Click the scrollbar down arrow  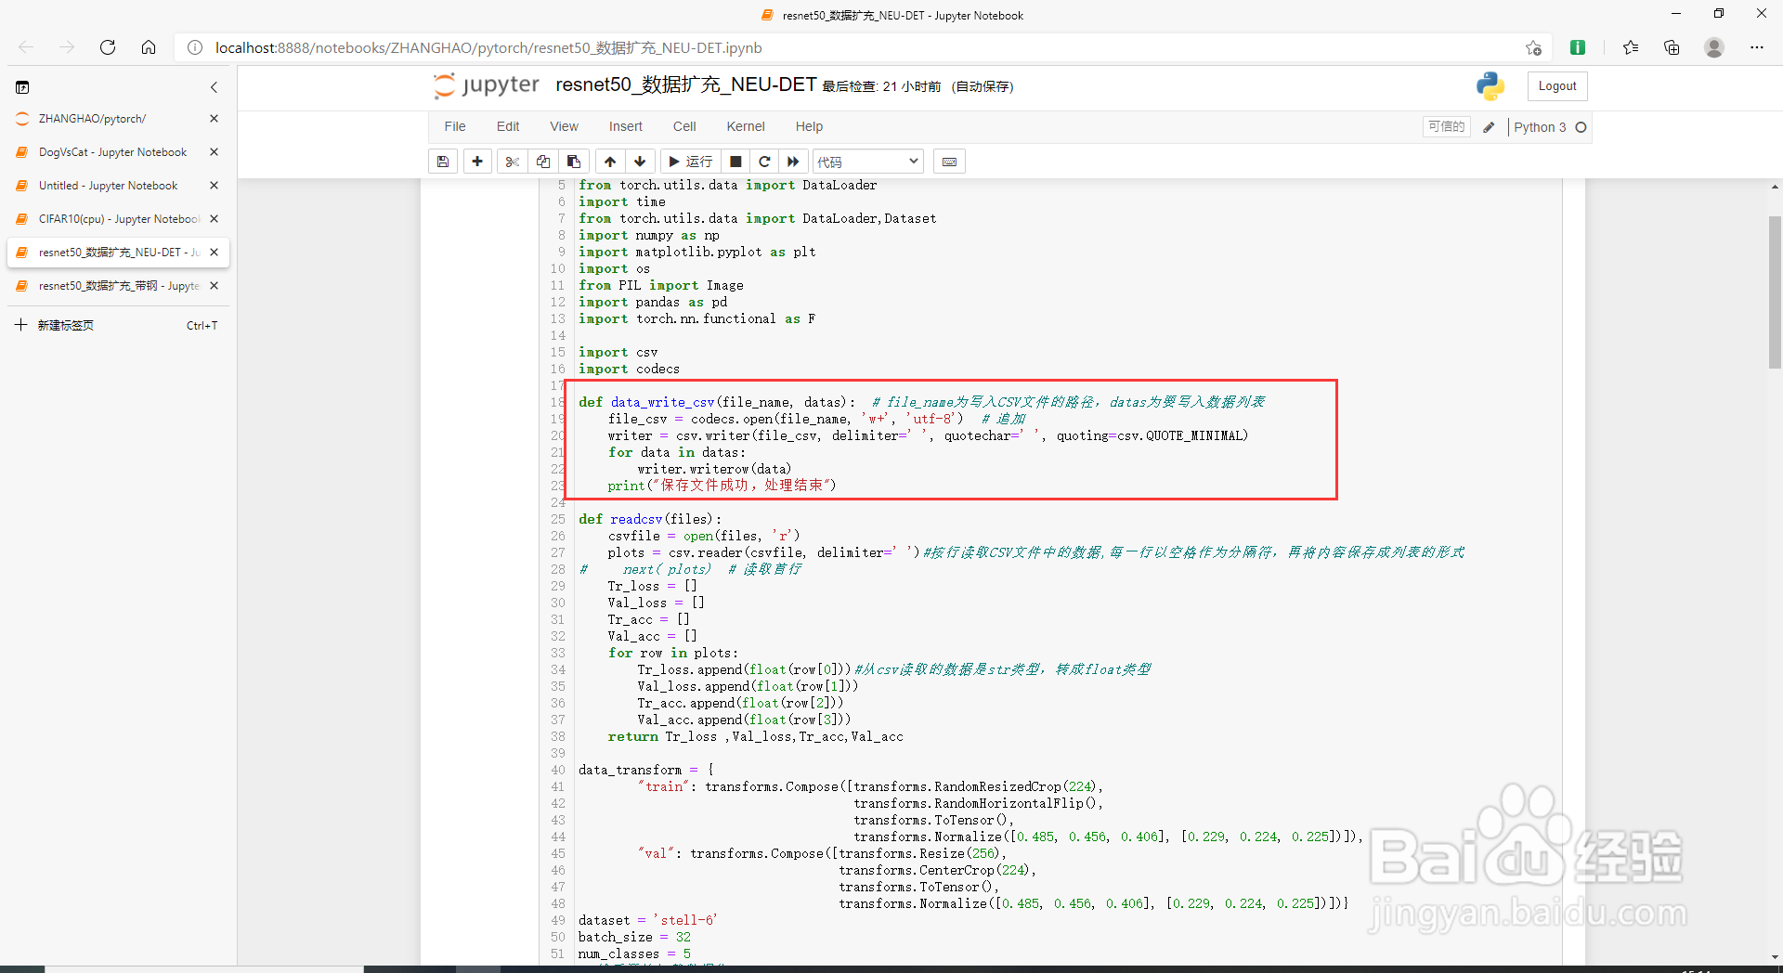coord(1775,957)
